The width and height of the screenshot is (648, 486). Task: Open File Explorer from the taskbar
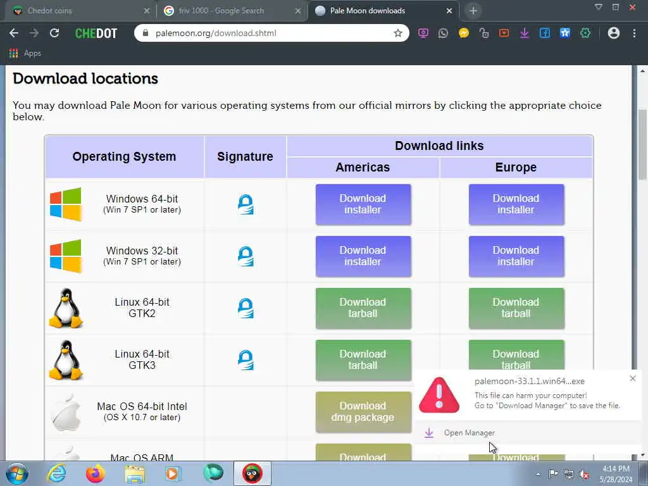tap(135, 473)
